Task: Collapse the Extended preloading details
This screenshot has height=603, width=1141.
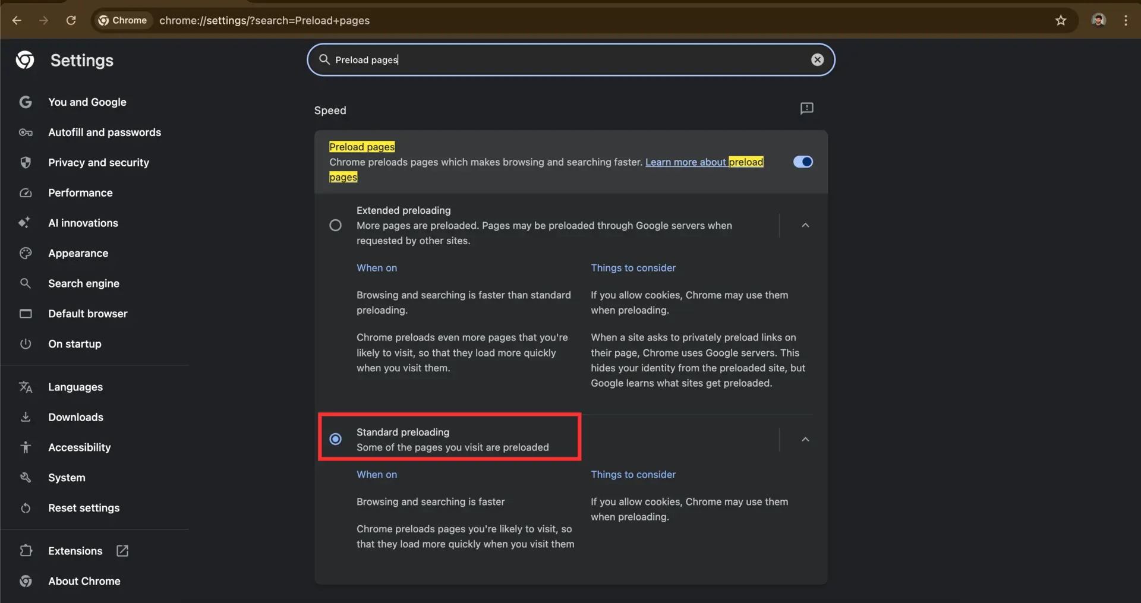Action: [x=805, y=225]
